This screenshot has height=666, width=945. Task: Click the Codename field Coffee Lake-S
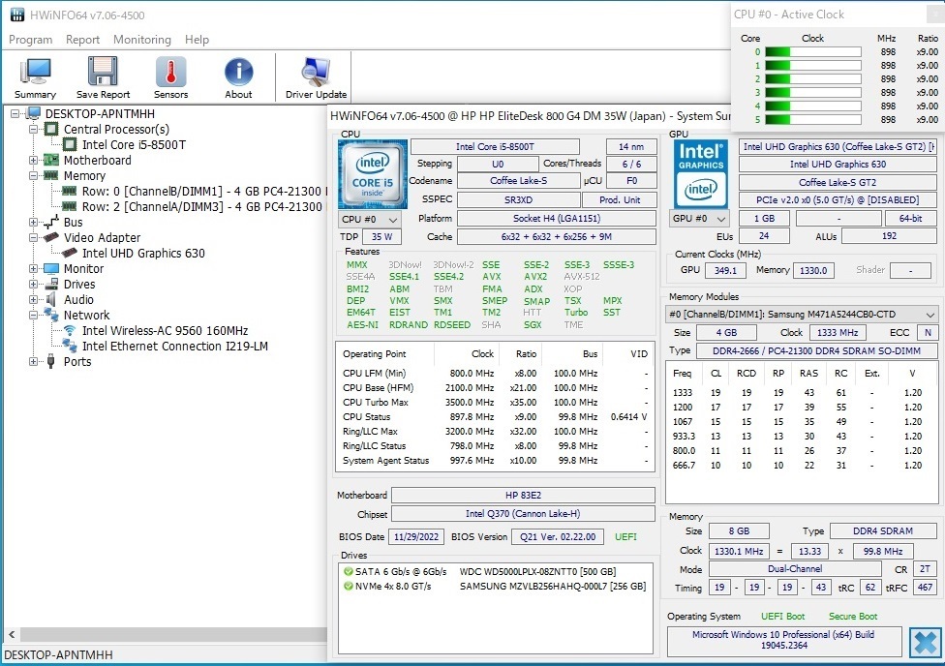coord(518,181)
